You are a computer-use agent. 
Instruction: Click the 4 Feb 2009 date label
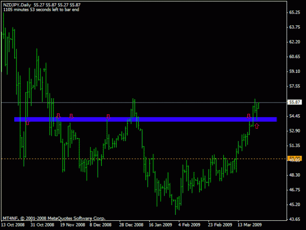pyautogui.click(x=189, y=225)
